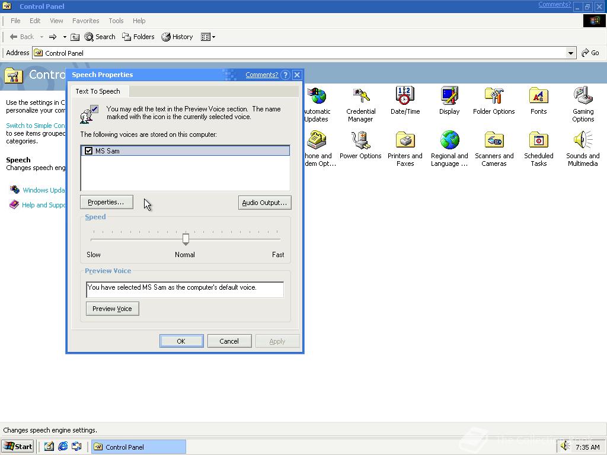The image size is (607, 455).
Task: Open Sounds and Multimedia icon
Action: [583, 149]
